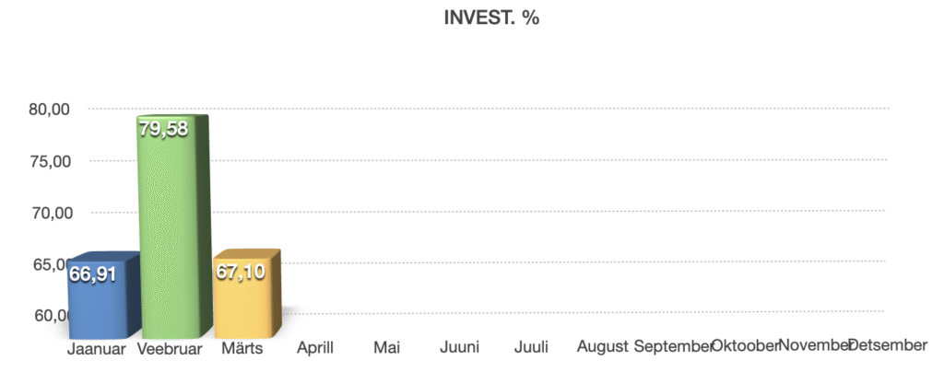
Task: Click the August category label
Action: pyautogui.click(x=603, y=347)
